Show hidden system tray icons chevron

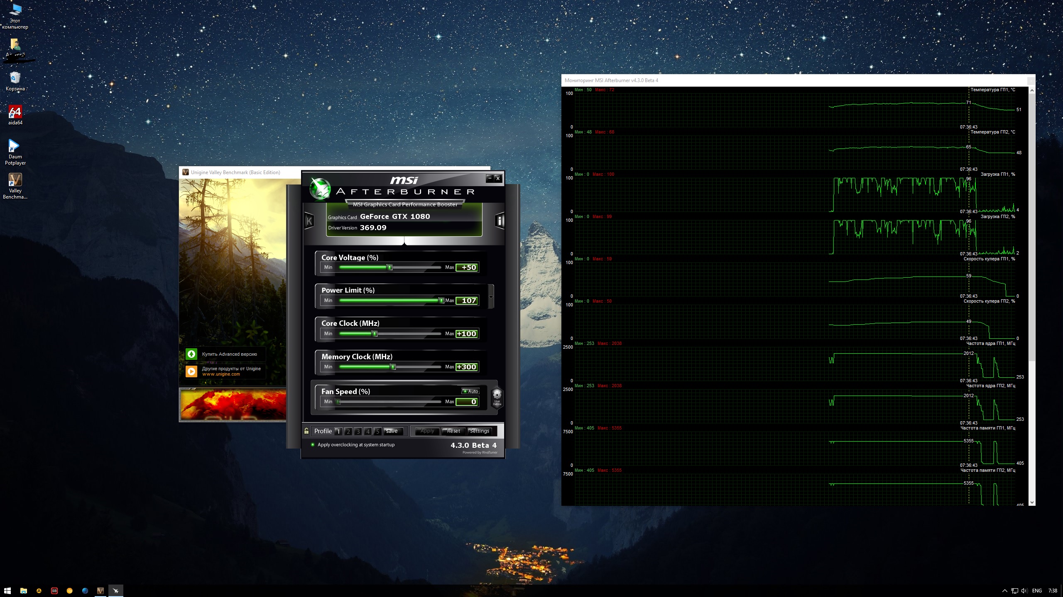pos(1004,591)
